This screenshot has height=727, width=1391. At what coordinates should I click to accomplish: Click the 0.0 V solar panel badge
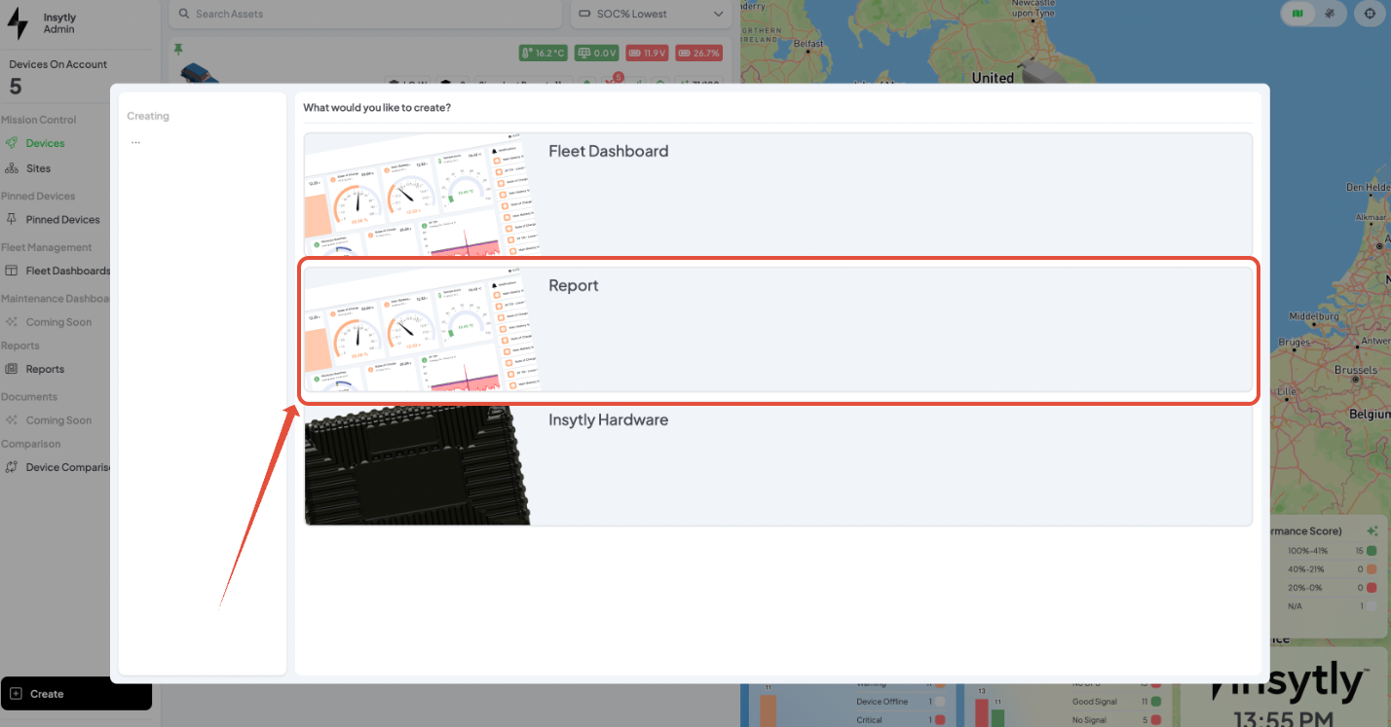(x=597, y=54)
